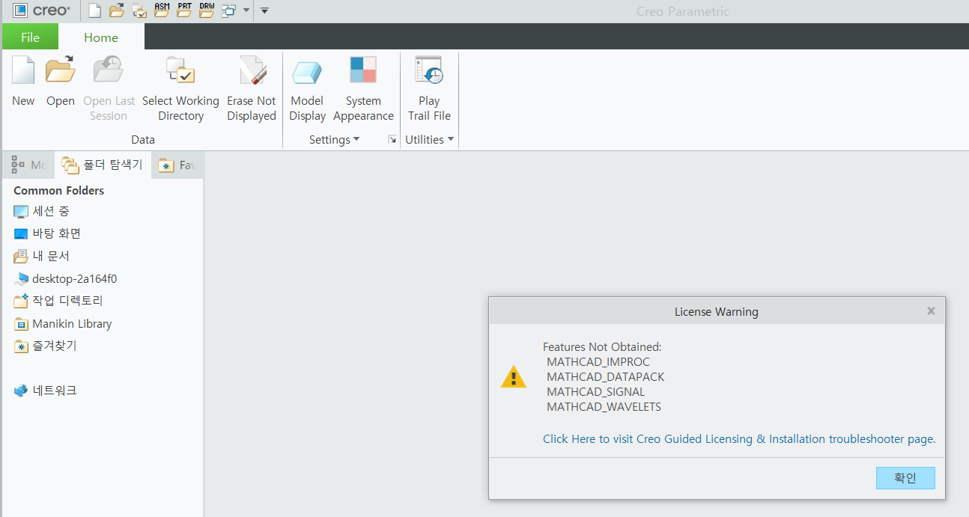Open the 바탕 화면 folder
The image size is (969, 517).
[47, 233]
